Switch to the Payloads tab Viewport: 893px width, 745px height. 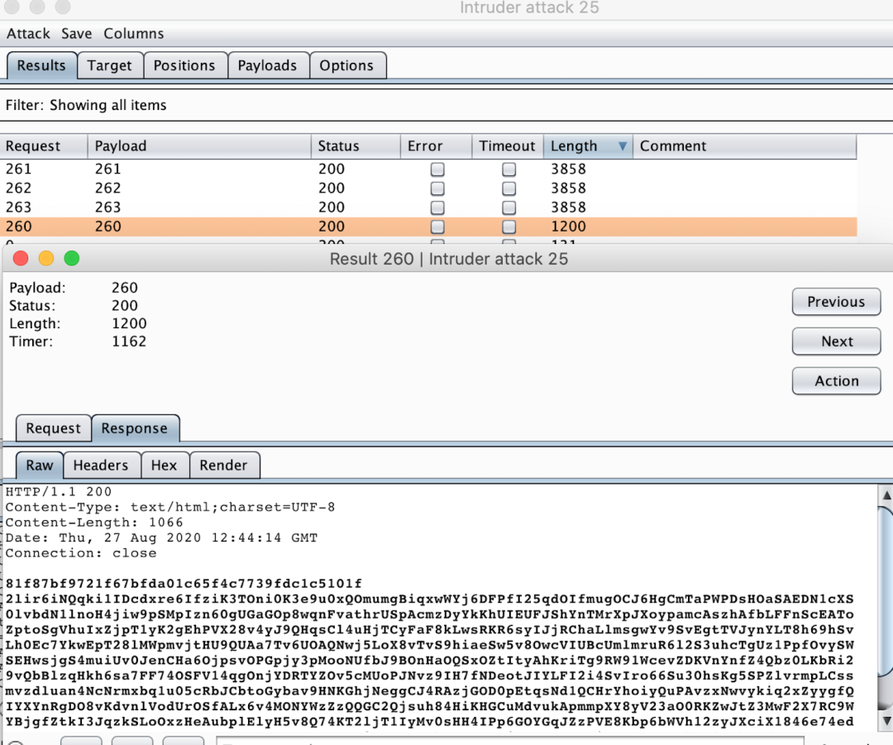click(x=267, y=66)
